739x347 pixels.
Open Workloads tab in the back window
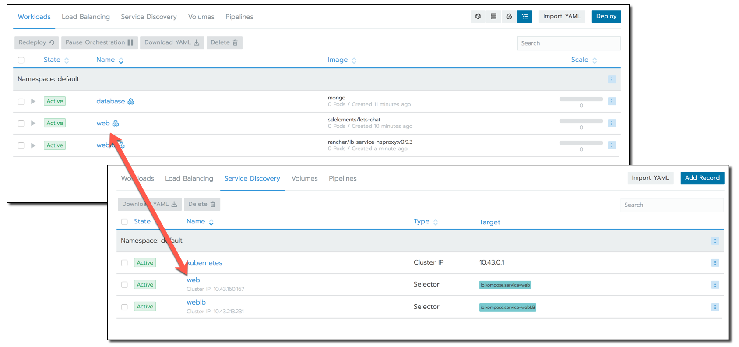click(34, 17)
